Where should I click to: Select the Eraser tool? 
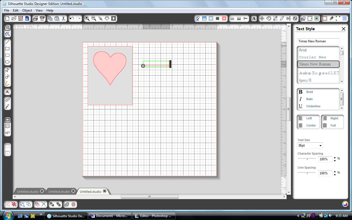click(x=7, y=100)
